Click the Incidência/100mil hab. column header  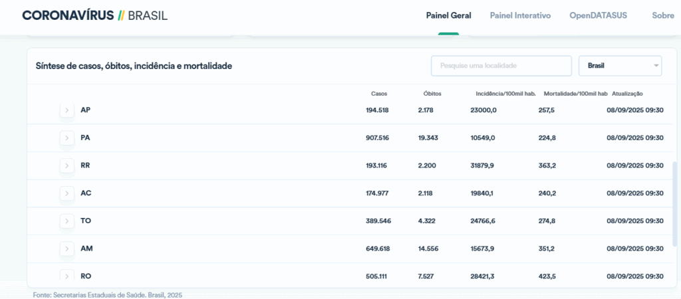click(505, 94)
